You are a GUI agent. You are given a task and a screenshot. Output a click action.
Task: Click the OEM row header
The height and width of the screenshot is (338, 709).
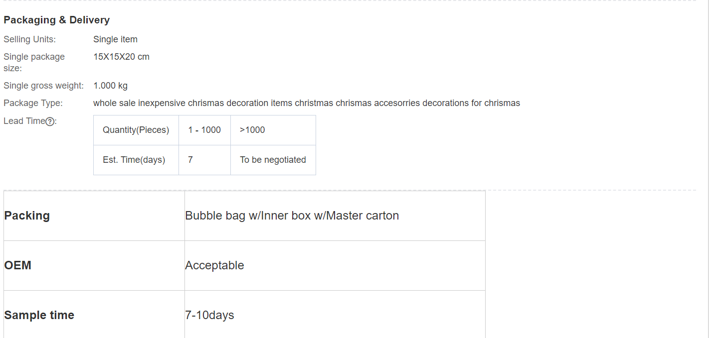point(18,265)
